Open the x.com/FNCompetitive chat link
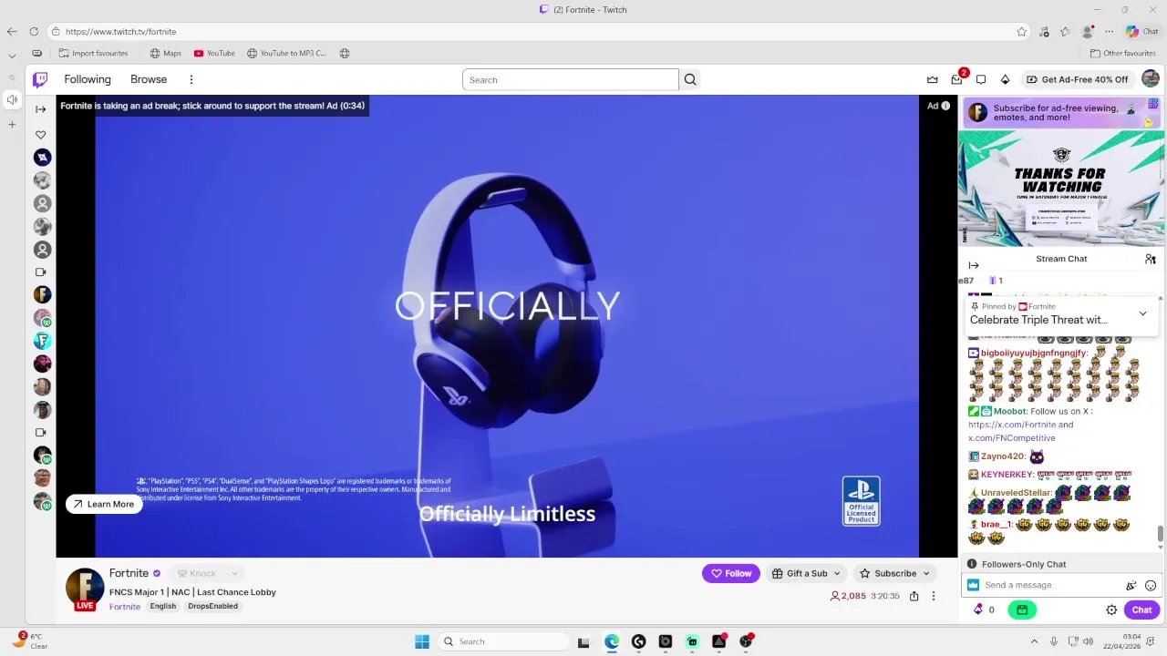This screenshot has height=656, width=1167. pyautogui.click(x=1011, y=438)
